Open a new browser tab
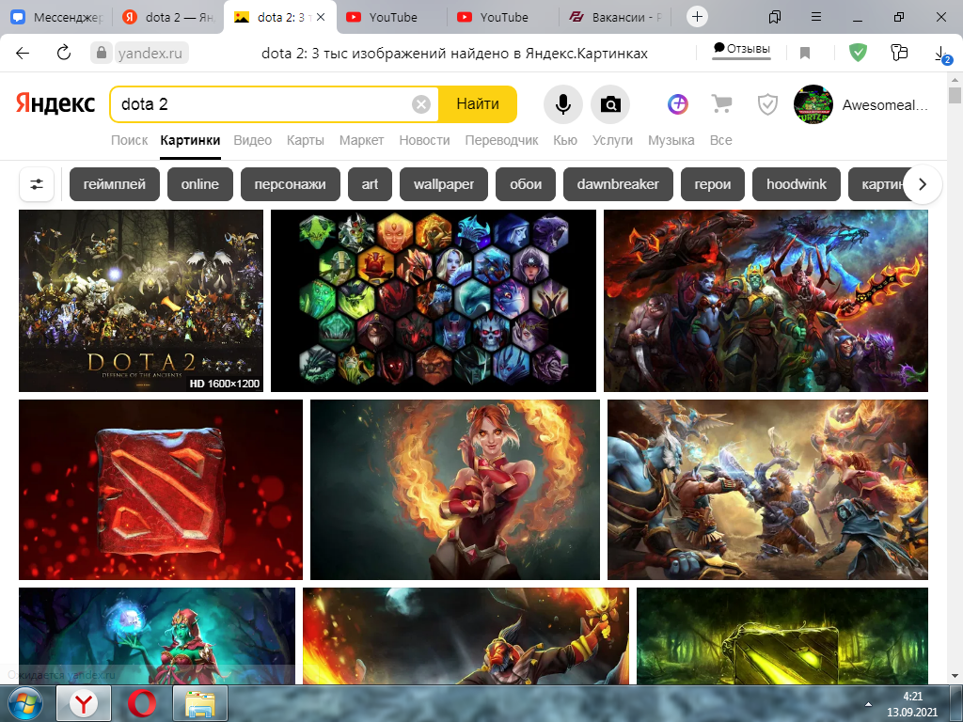963x722 pixels. point(697,17)
